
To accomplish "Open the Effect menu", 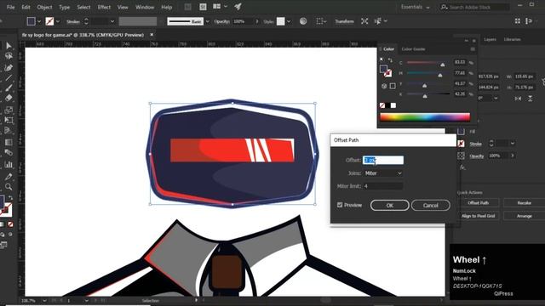I will (104, 7).
